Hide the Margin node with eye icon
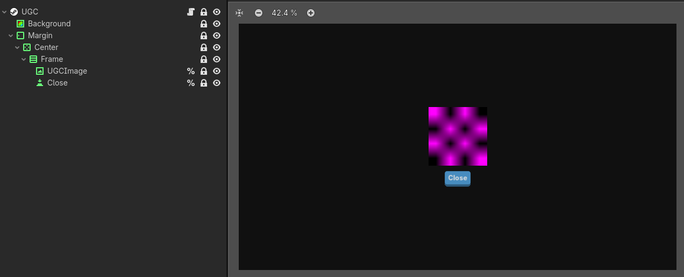This screenshot has height=277, width=684. pyautogui.click(x=217, y=35)
